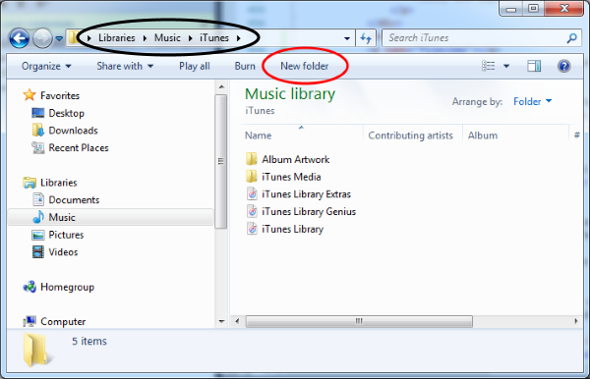Open the Organize menu
Image resolution: width=590 pixels, height=379 pixels.
(46, 66)
